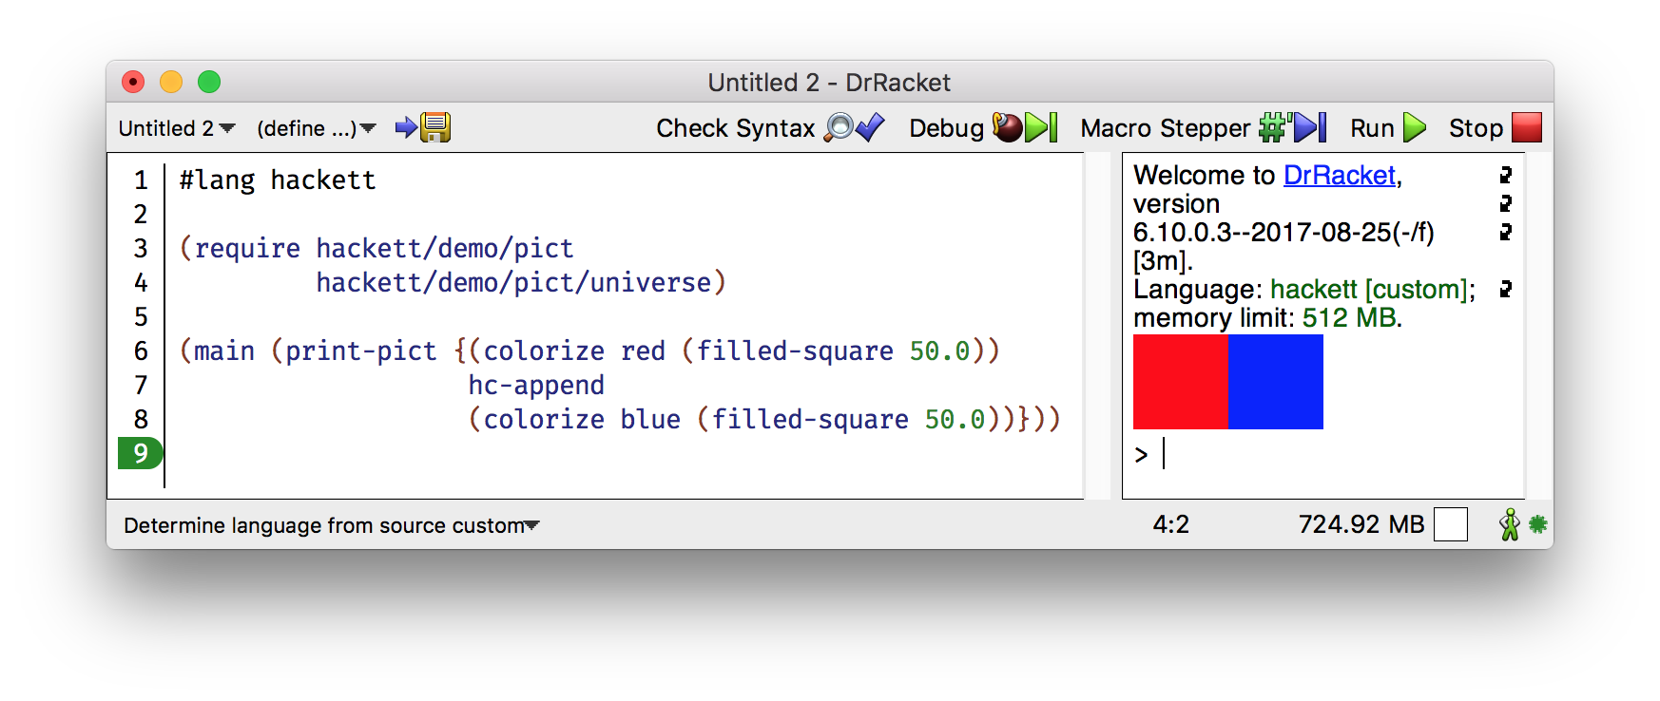Click the red square in the output picture
1660x701 pixels.
point(1181,382)
